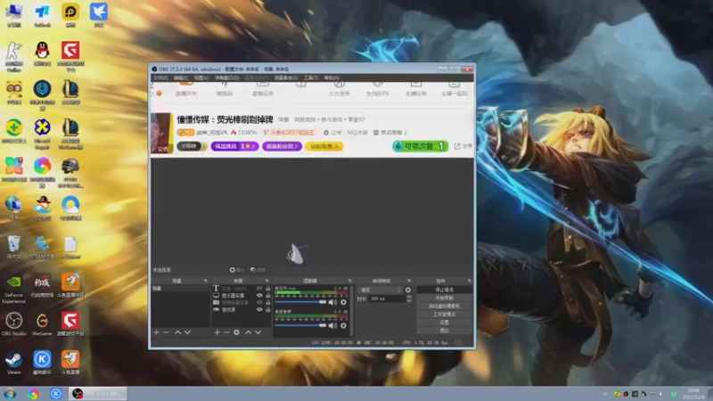Screen dimensions: 713x401
Task: Move source up in Sources list
Action: [249, 332]
